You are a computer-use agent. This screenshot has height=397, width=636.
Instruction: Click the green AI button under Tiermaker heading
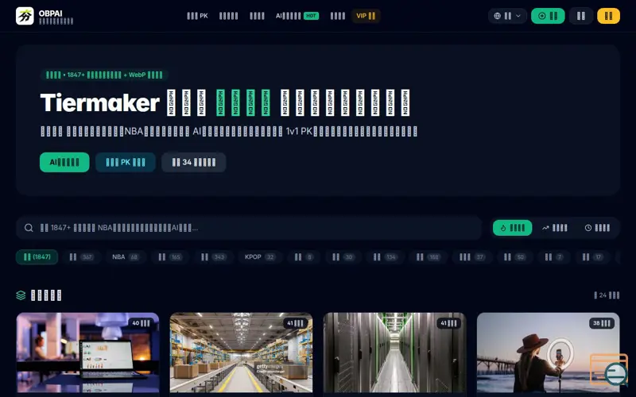click(64, 162)
